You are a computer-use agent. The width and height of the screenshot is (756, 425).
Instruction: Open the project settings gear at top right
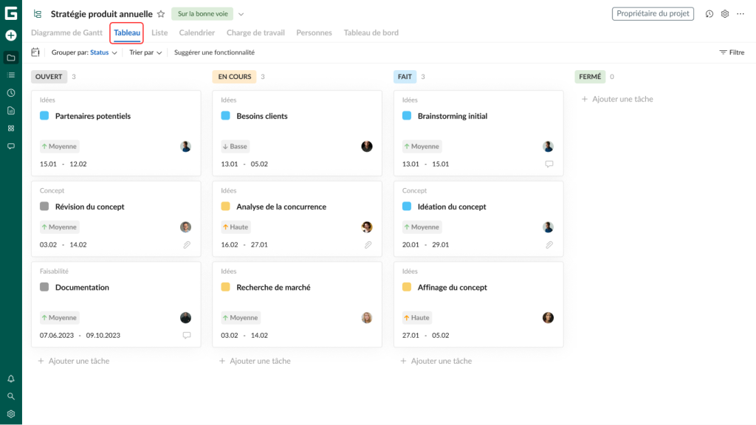point(725,14)
